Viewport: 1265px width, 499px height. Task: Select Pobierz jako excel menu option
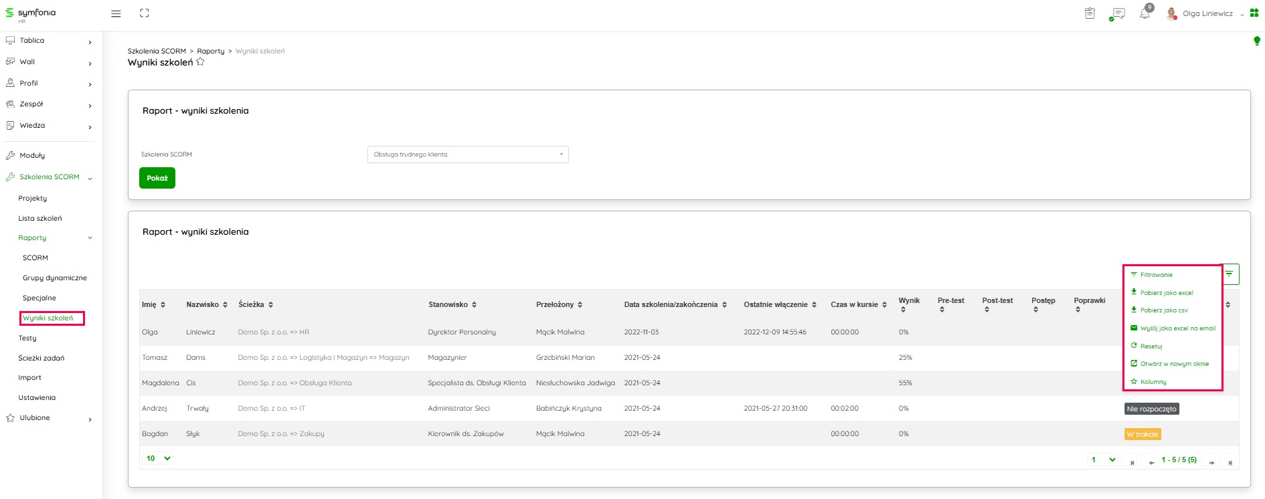(x=1167, y=293)
